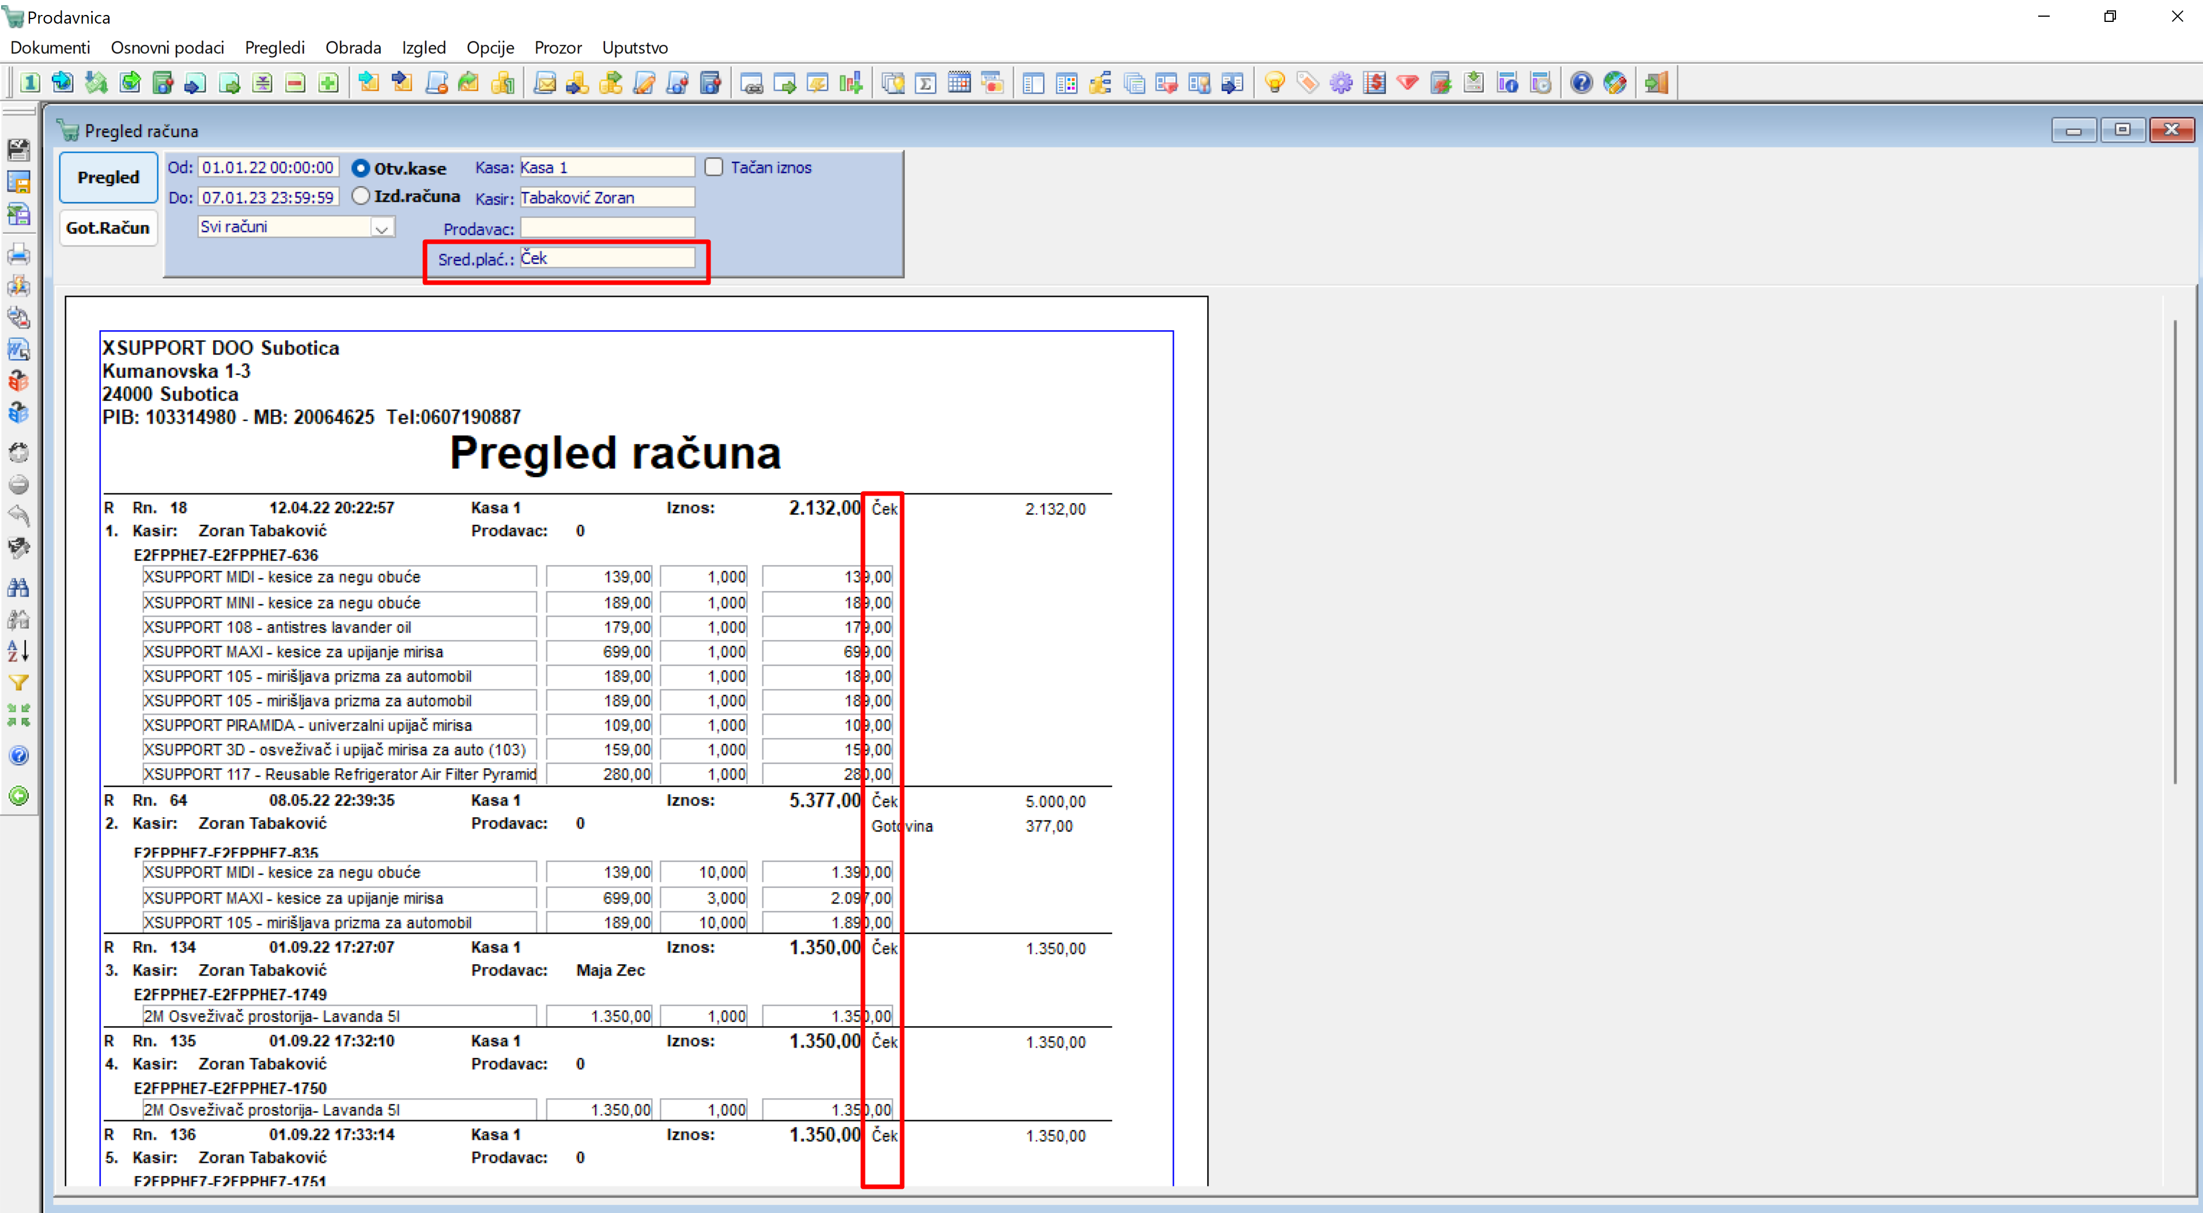Click the yellow funnel filter icon

tap(18, 683)
